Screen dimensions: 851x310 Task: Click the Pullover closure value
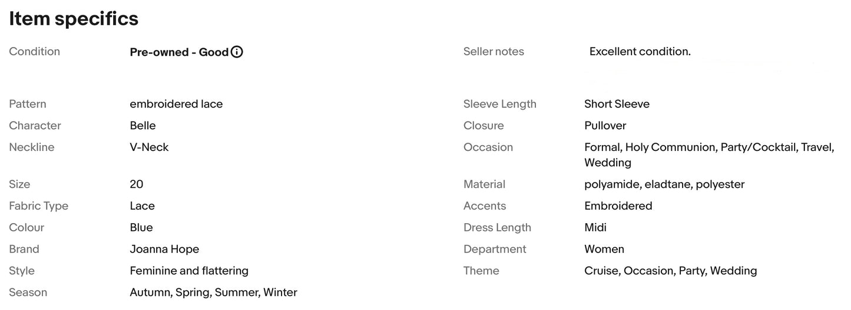click(605, 126)
